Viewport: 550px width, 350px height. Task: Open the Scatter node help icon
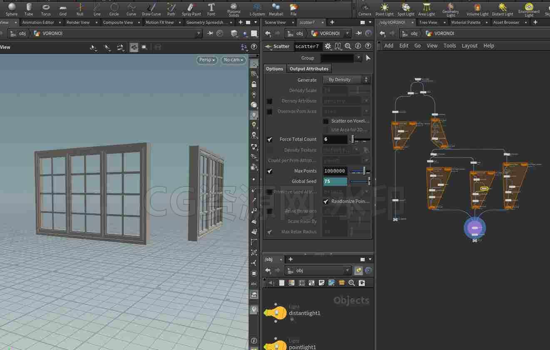click(368, 46)
